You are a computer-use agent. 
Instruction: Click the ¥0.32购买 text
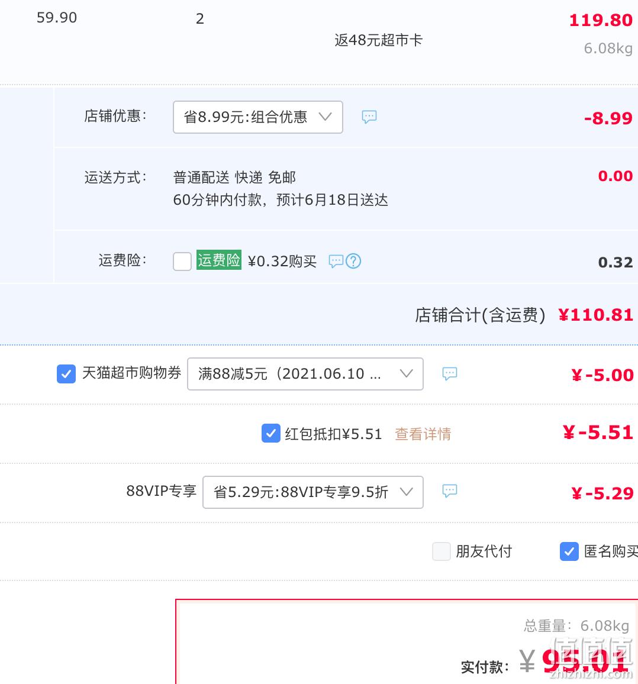tap(282, 262)
